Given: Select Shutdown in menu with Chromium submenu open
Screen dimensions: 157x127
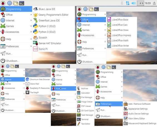Looking at the screenshot, I should pyautogui.click(x=13, y=110).
